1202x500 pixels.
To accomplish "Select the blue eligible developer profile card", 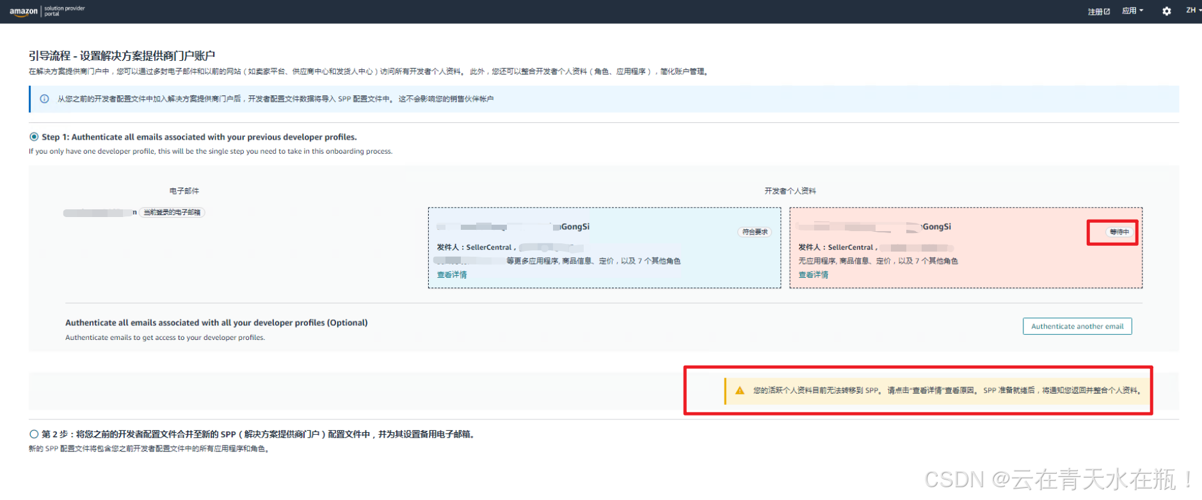I will pyautogui.click(x=604, y=247).
